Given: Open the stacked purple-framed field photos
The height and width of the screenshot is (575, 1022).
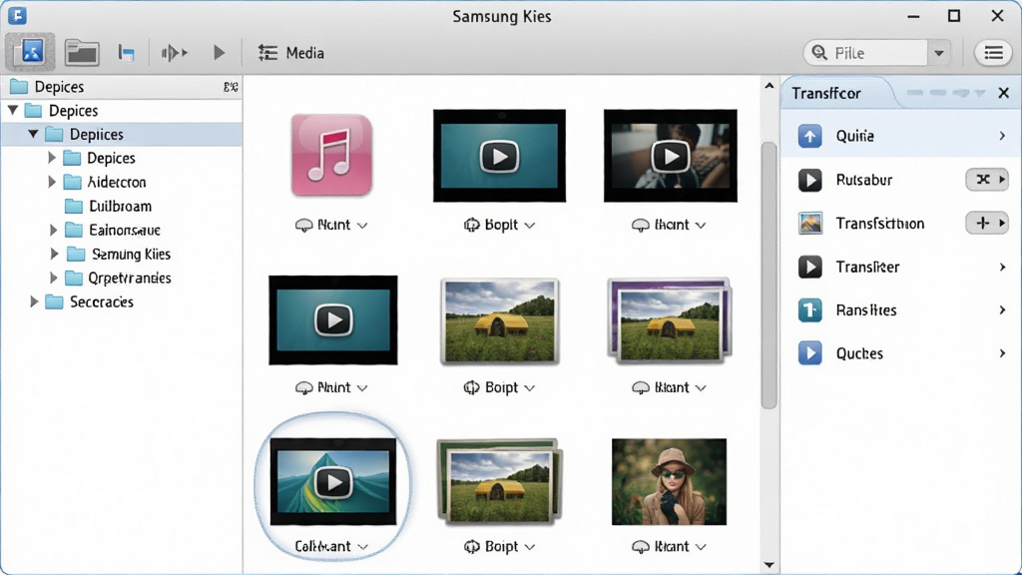Looking at the screenshot, I should 670,320.
